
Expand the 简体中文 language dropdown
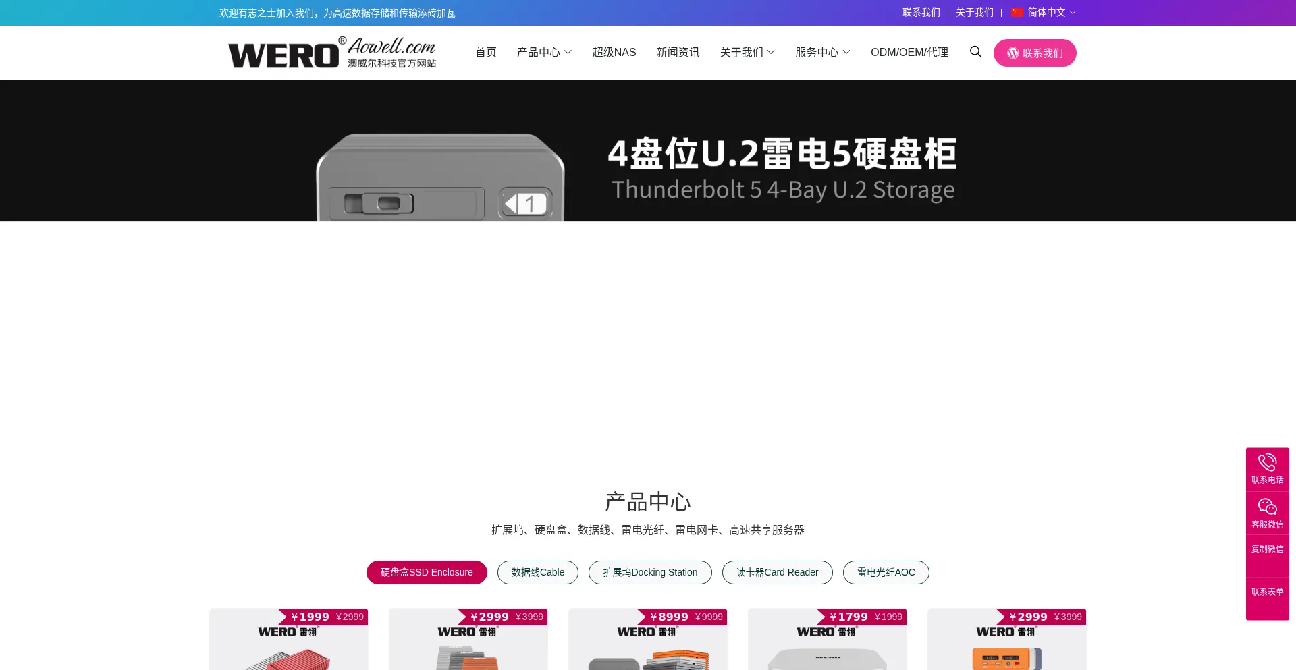click(x=1044, y=13)
